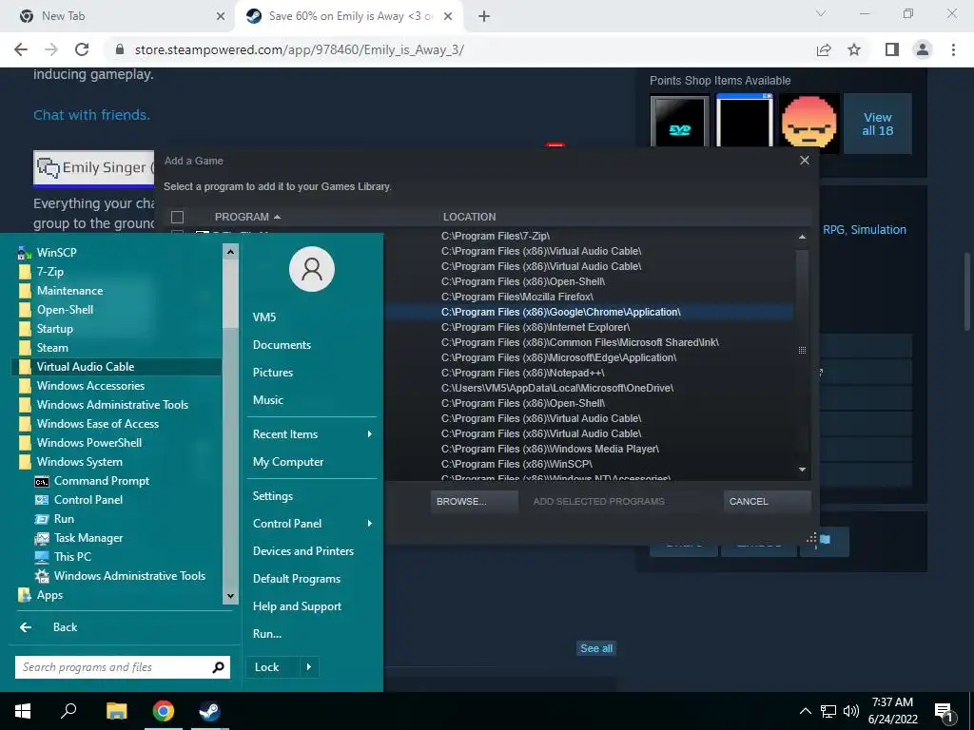Bookmark this page with star icon
Image resolution: width=974 pixels, height=730 pixels.
click(x=854, y=49)
